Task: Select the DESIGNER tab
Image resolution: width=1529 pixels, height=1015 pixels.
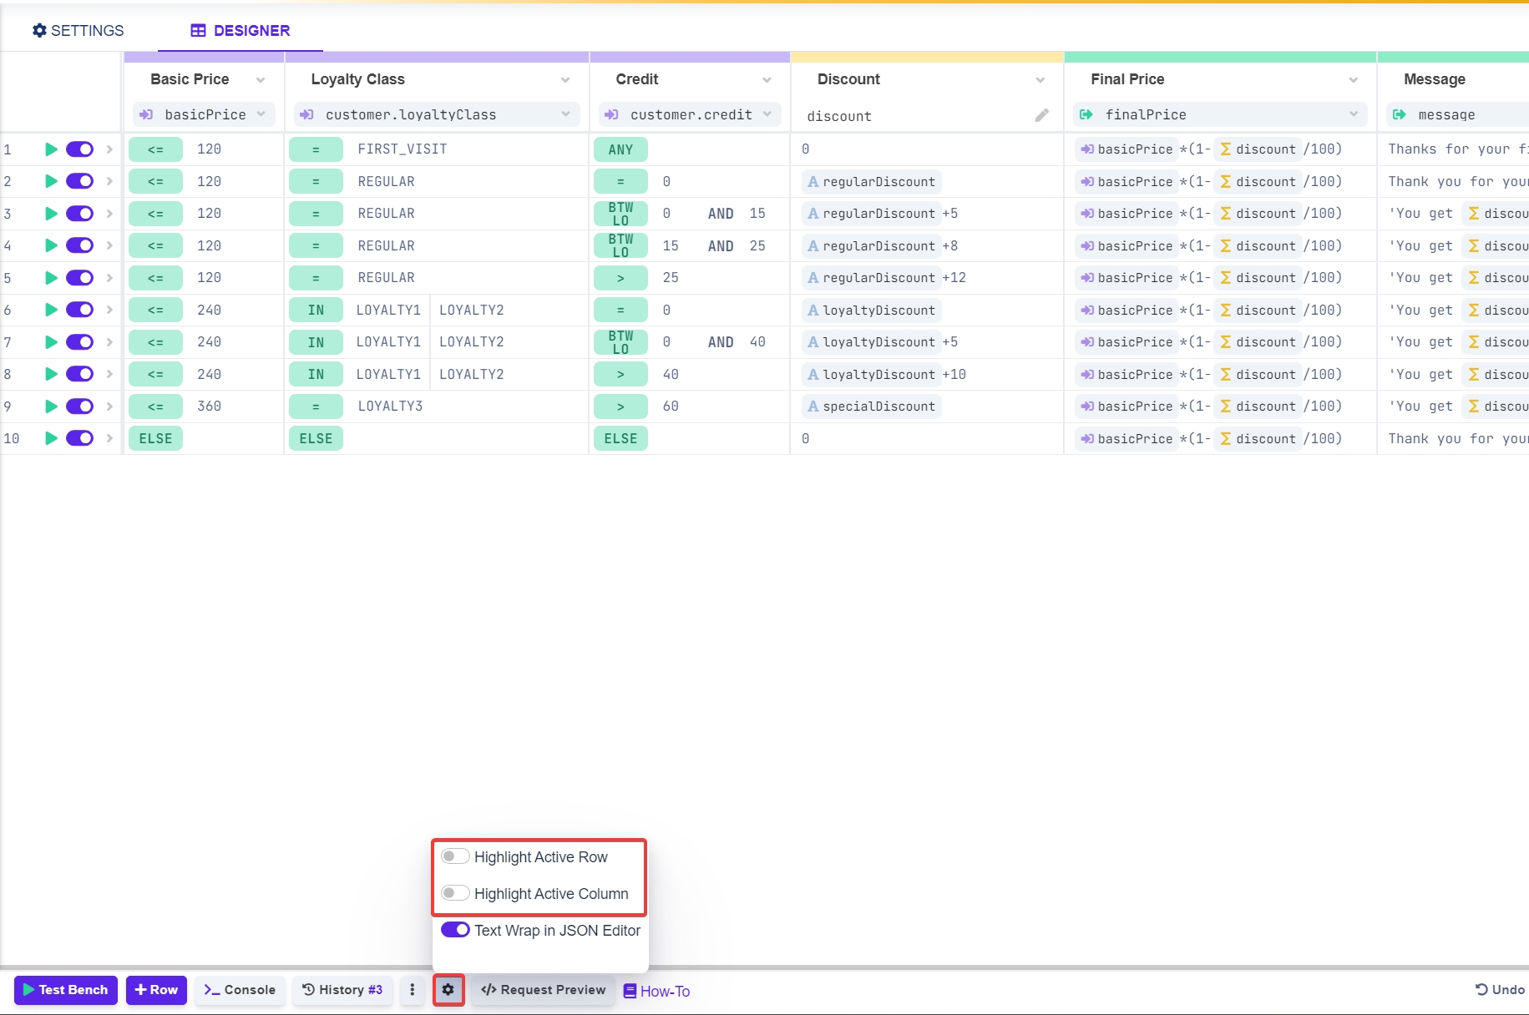Action: tap(240, 31)
